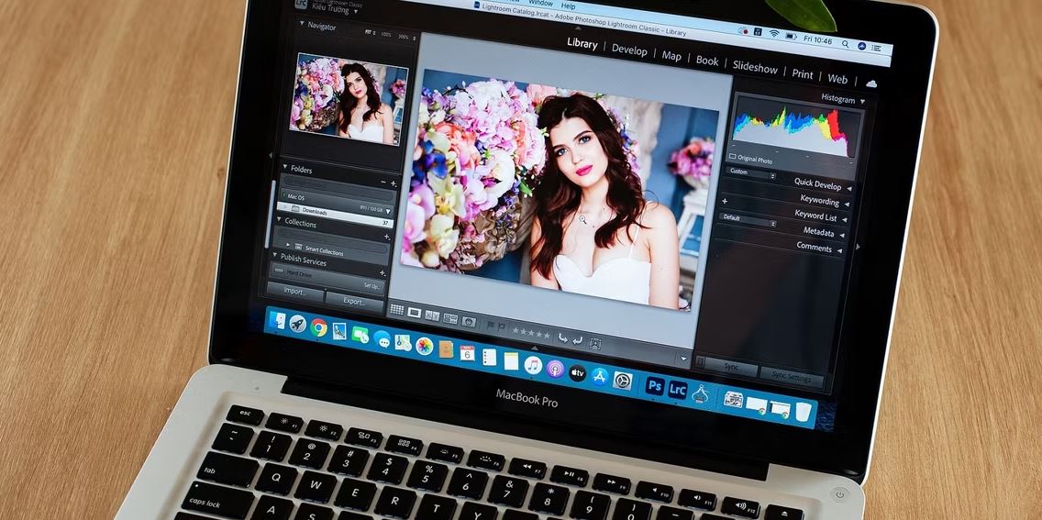Viewport: 1042px width, 520px height.
Task: Toggle Original Photo checkbox under histogram
Action: (x=732, y=158)
